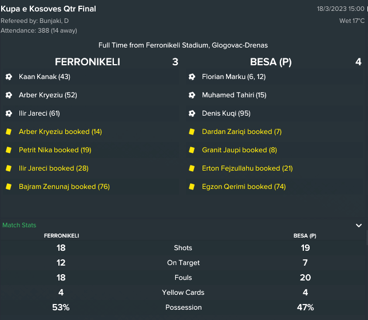Click yellow card icon for Petrit Nika
The image size is (368, 320).
pyautogui.click(x=9, y=150)
